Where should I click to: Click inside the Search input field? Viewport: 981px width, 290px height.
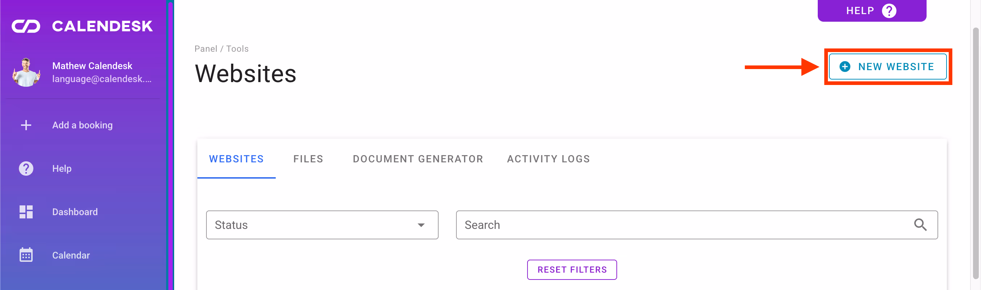[x=678, y=225]
